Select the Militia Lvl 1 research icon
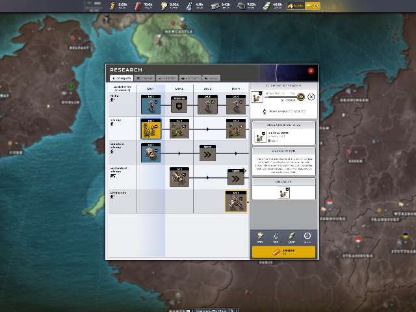416x312 pixels. point(151,104)
